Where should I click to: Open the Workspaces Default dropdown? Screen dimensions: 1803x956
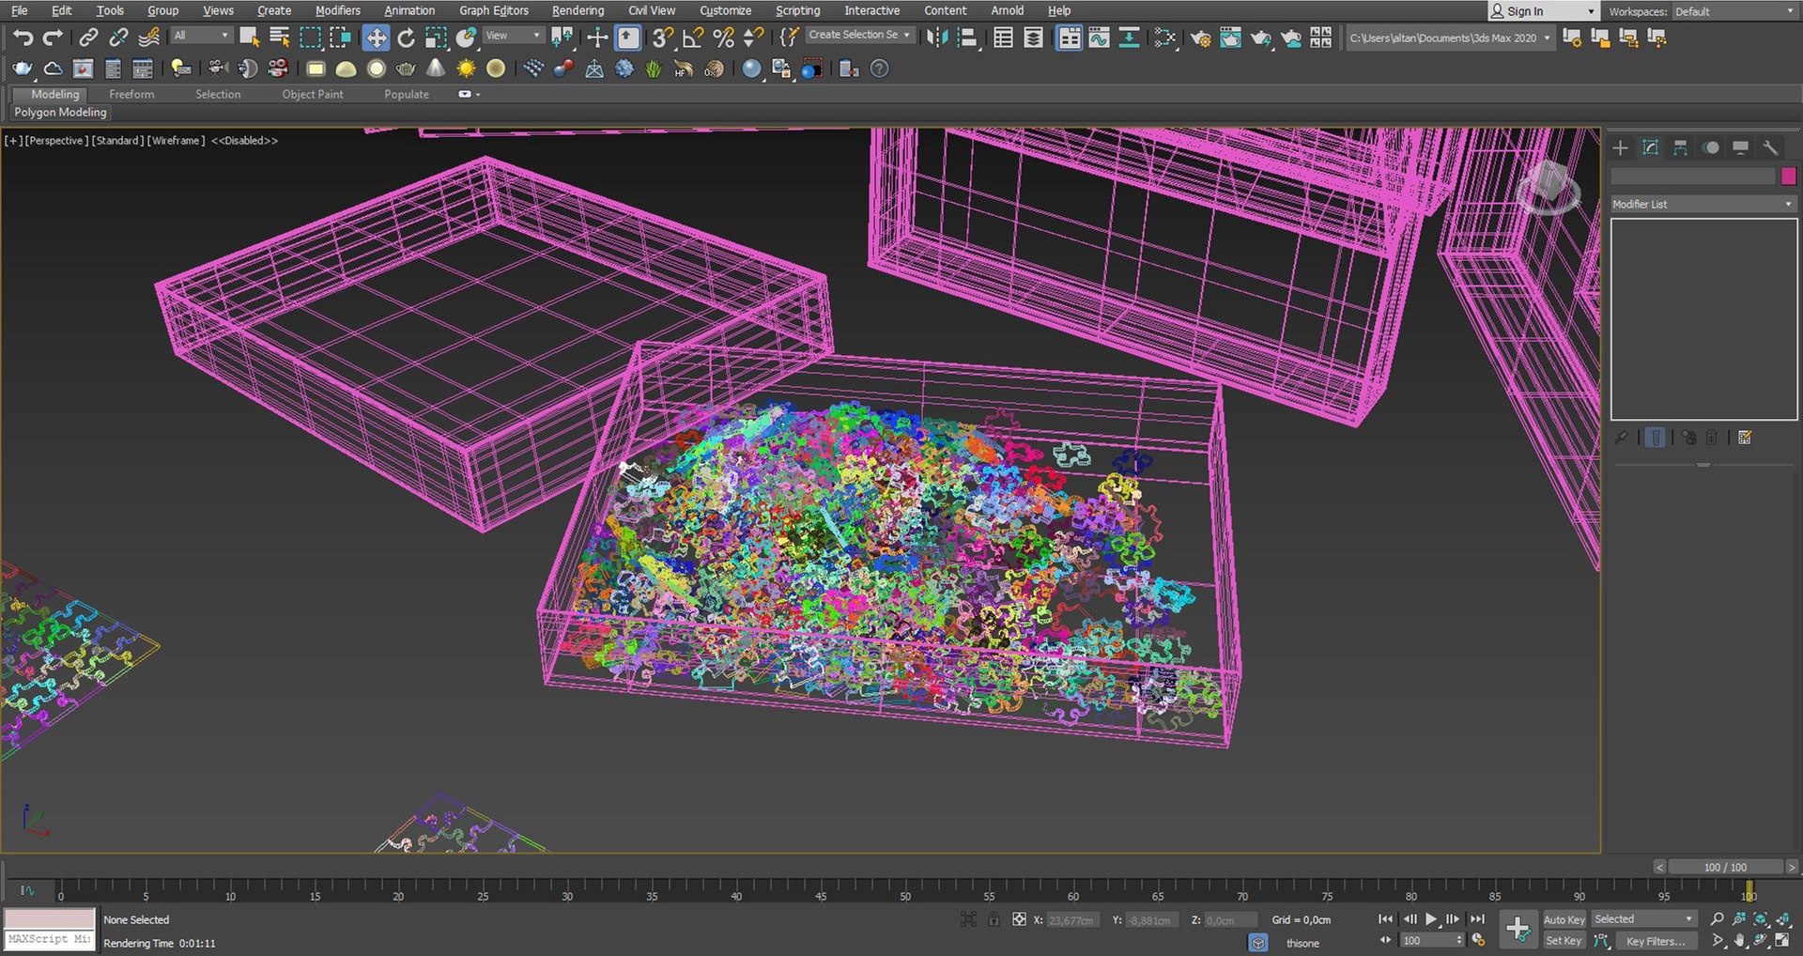pyautogui.click(x=1733, y=11)
